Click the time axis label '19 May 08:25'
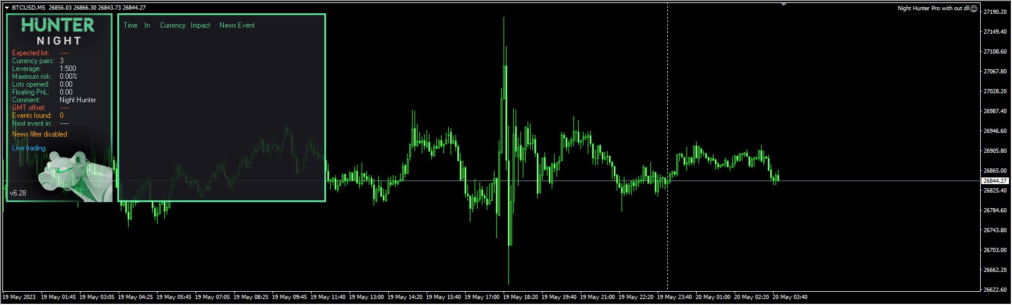Image resolution: width=1012 pixels, height=305 pixels. pos(251,297)
